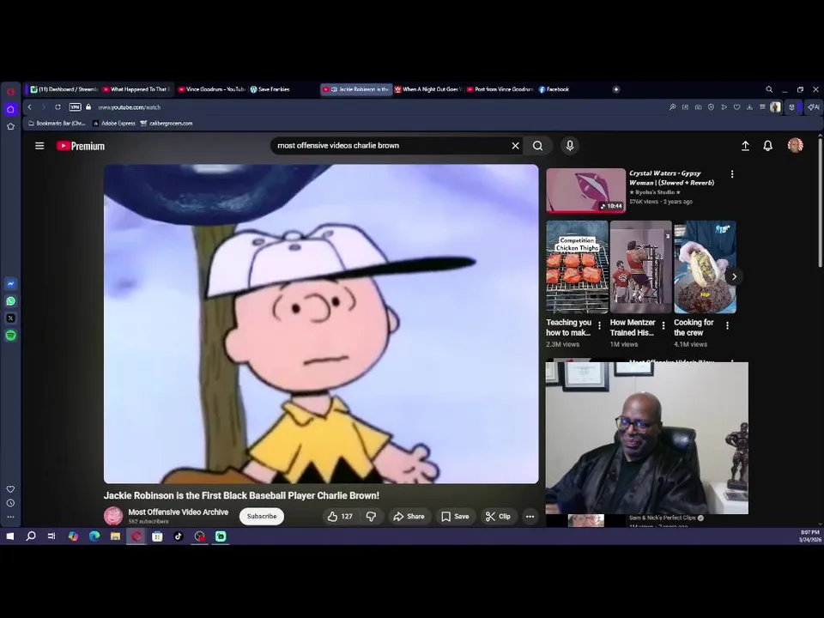Go back in browser history
The image size is (824, 618).
click(x=30, y=107)
